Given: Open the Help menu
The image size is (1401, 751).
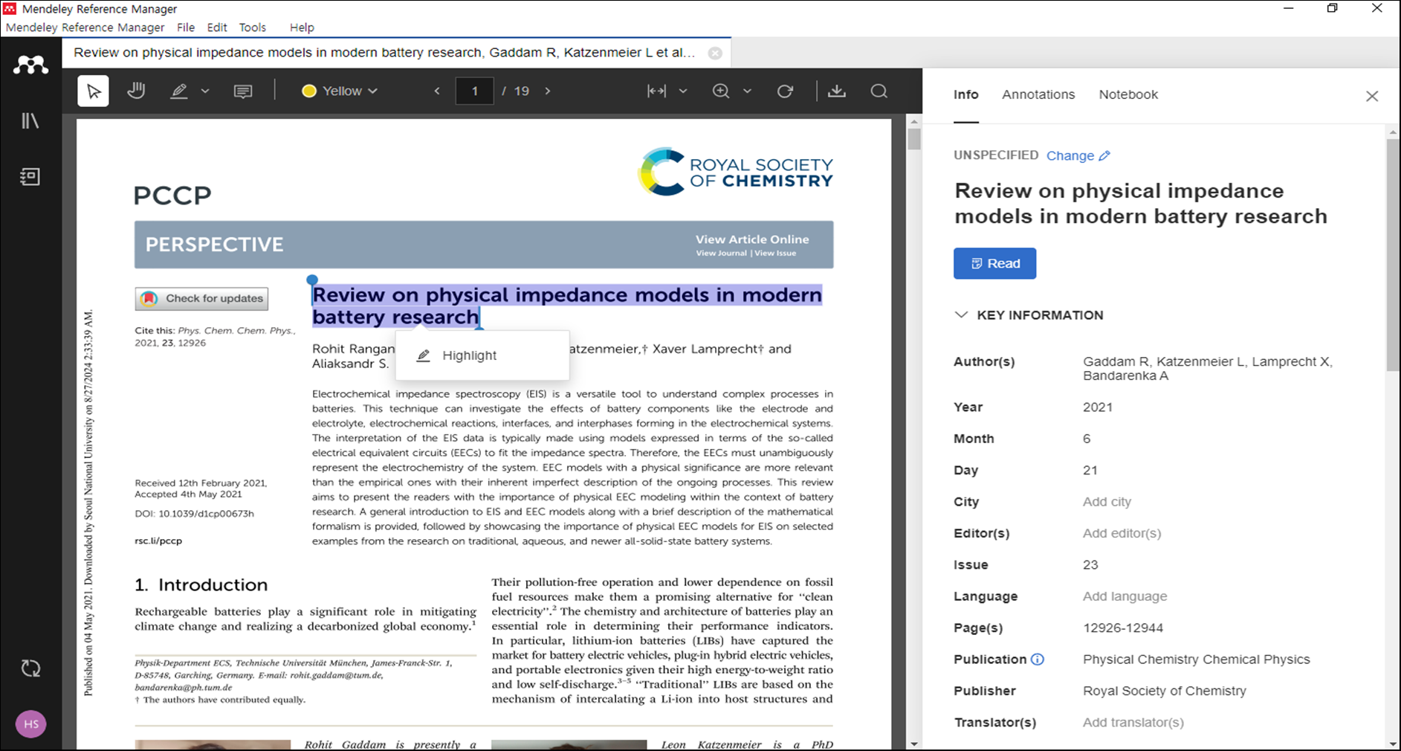Looking at the screenshot, I should point(302,28).
